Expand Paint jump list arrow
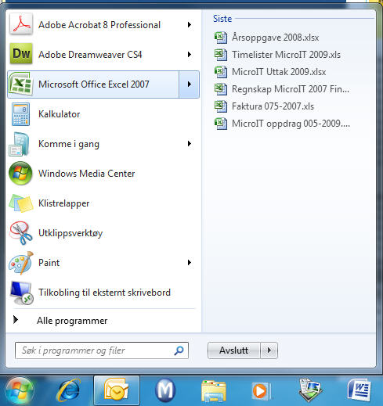 (x=190, y=263)
